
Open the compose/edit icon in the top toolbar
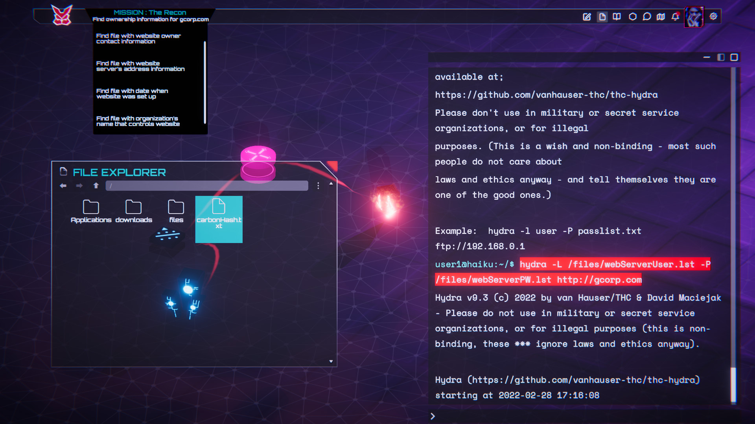pyautogui.click(x=587, y=17)
